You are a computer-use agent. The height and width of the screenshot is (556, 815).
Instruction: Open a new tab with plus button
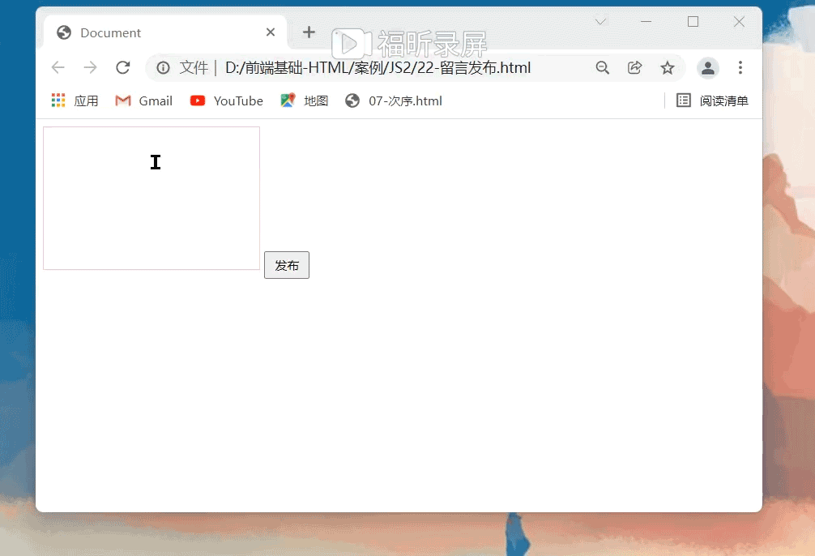pyautogui.click(x=309, y=32)
